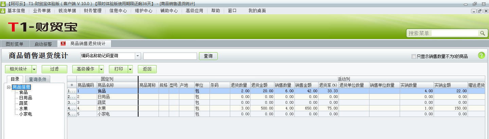Sort by 实销数量 column header
This screenshot has height=139, width=489.
pyautogui.click(x=417, y=85)
